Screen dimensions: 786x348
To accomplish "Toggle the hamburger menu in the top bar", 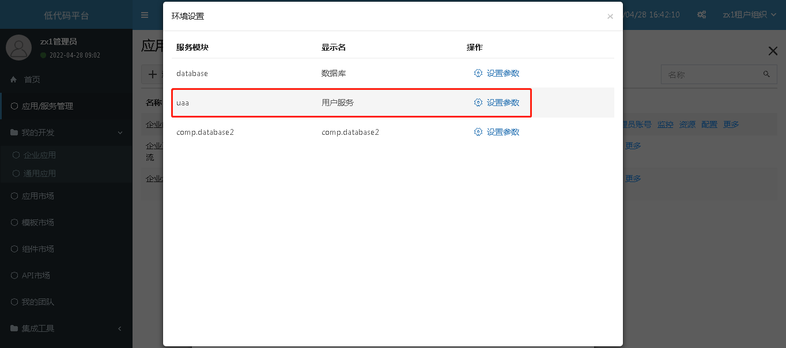I will tap(145, 15).
